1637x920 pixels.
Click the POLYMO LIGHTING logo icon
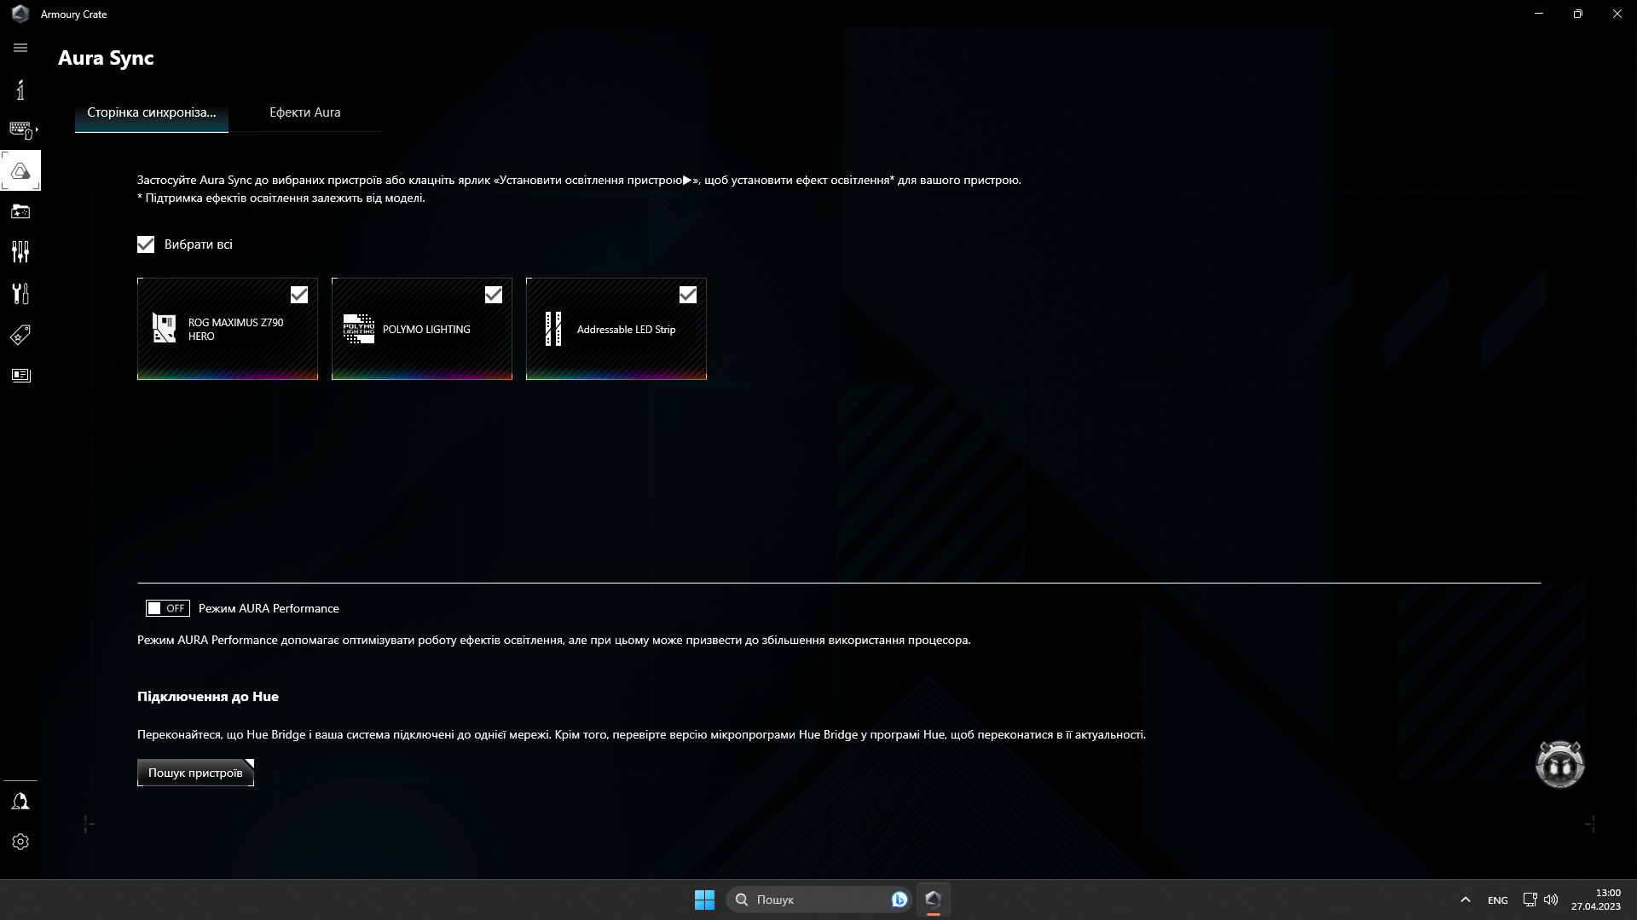click(359, 329)
